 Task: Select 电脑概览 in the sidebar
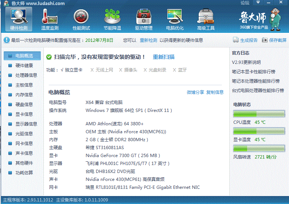click(22, 56)
